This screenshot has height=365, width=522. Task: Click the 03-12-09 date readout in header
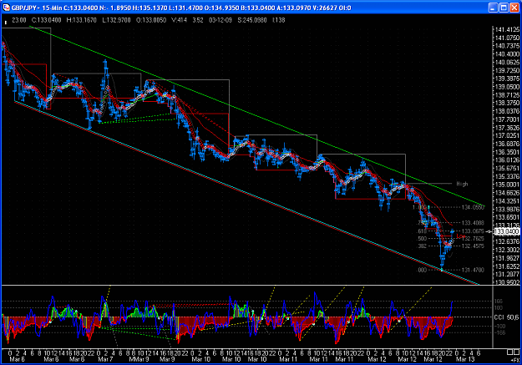point(220,20)
